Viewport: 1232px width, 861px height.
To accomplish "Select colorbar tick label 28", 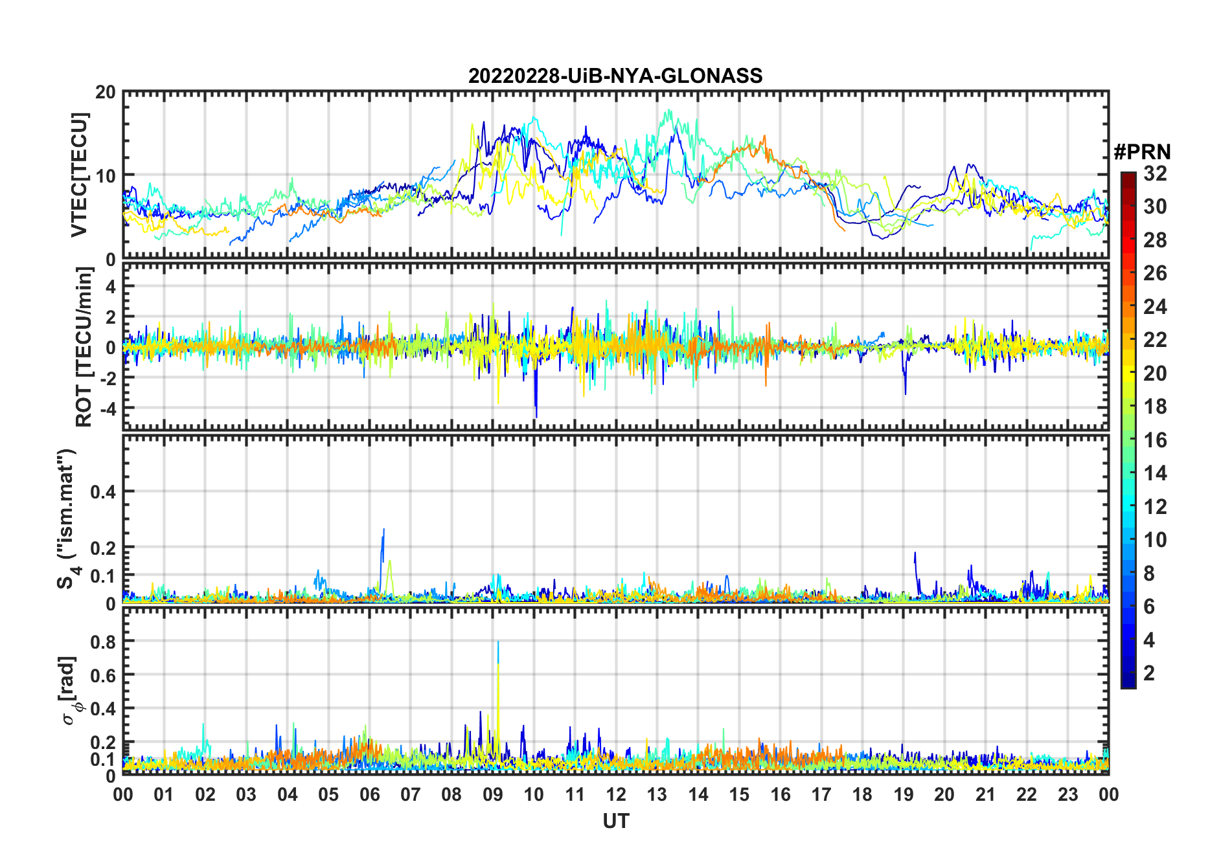I will point(1155,240).
